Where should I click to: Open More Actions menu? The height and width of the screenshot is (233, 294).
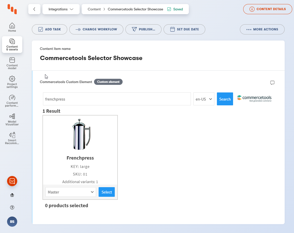(x=262, y=29)
